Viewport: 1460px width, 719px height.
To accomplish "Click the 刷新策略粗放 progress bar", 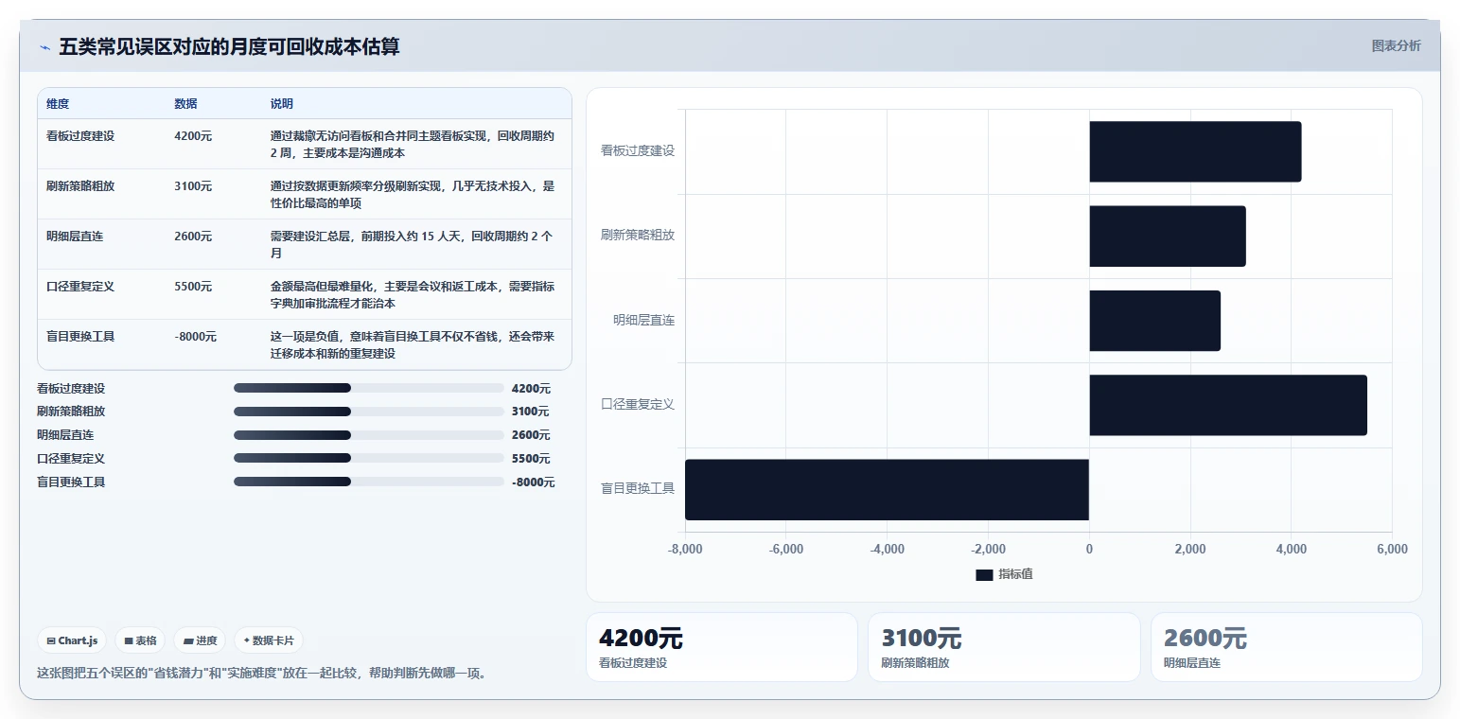I will [369, 412].
